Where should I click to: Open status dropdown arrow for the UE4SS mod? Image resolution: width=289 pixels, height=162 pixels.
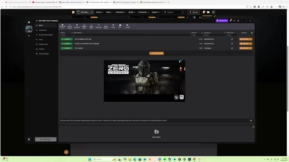71,44
